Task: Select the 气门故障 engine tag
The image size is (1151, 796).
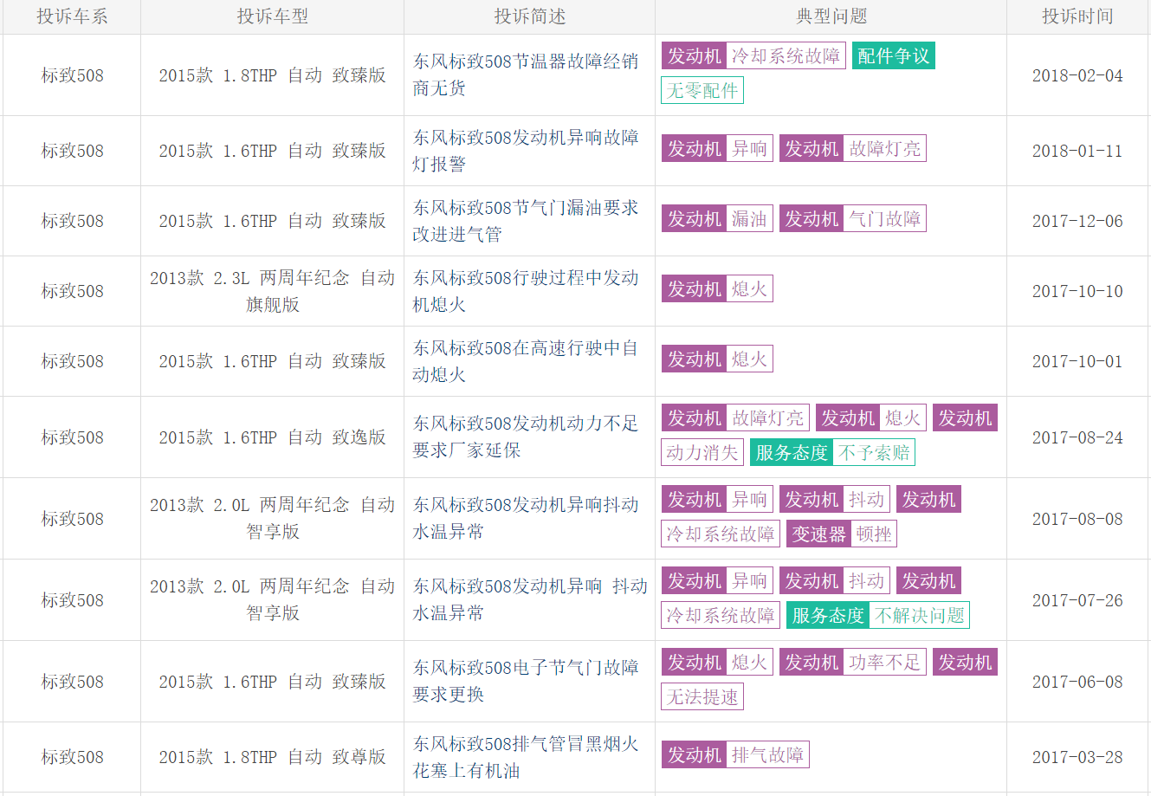Action: point(884,218)
